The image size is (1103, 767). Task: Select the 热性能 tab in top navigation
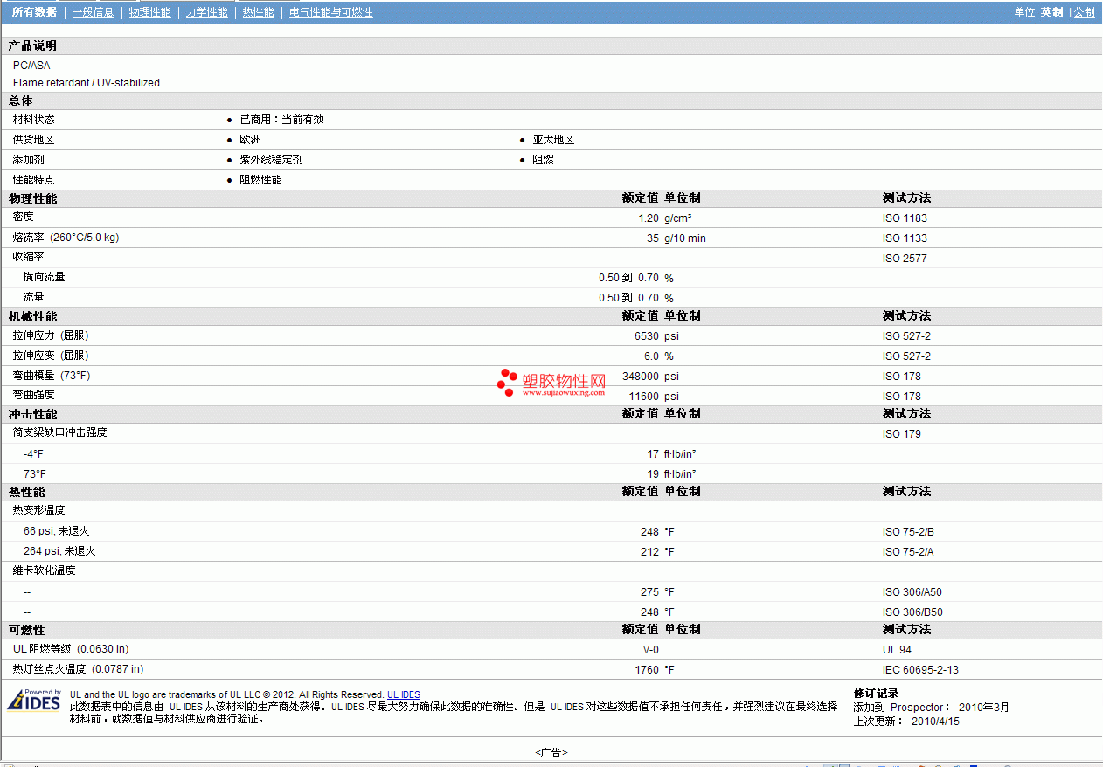[259, 12]
